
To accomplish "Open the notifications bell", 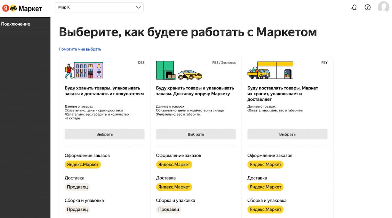I will click(x=354, y=7).
